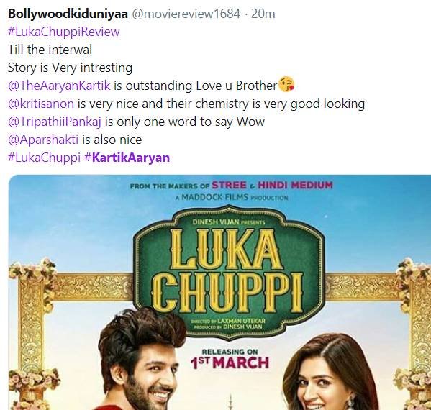431x410 pixels.
Task: Open the #LukaChuppi hashtag at the bottom
Action: click(44, 158)
